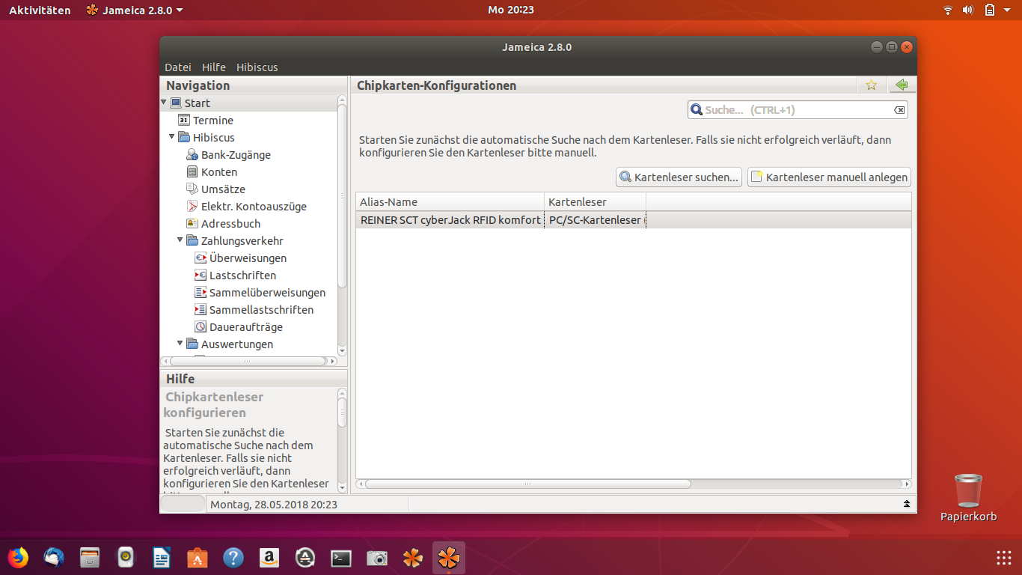Bookmark page with star icon
This screenshot has width=1022, height=575.
[x=872, y=85]
